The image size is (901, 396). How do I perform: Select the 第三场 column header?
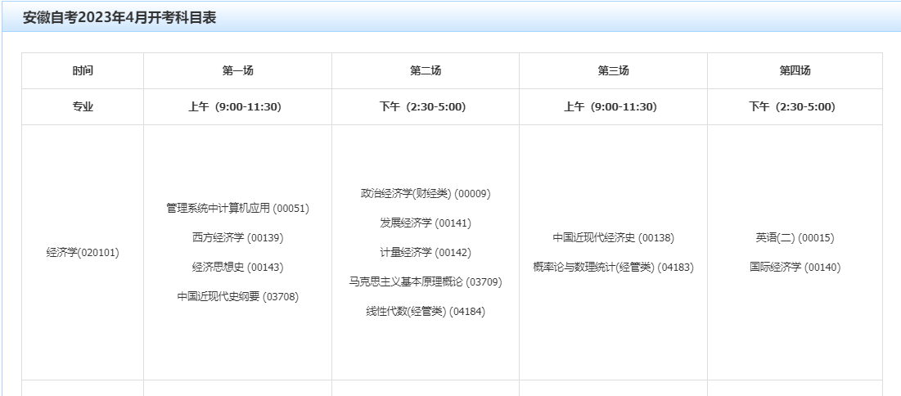pos(613,70)
